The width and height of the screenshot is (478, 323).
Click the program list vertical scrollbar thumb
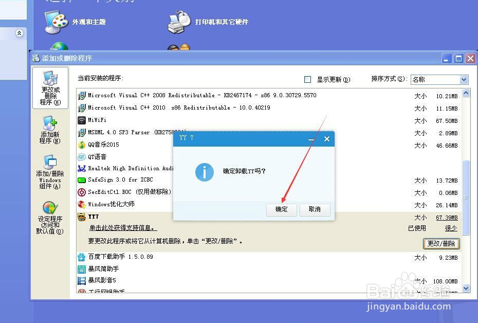(x=466, y=198)
